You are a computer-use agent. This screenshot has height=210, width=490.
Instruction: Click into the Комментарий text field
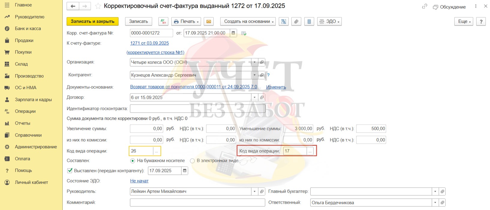197,203
